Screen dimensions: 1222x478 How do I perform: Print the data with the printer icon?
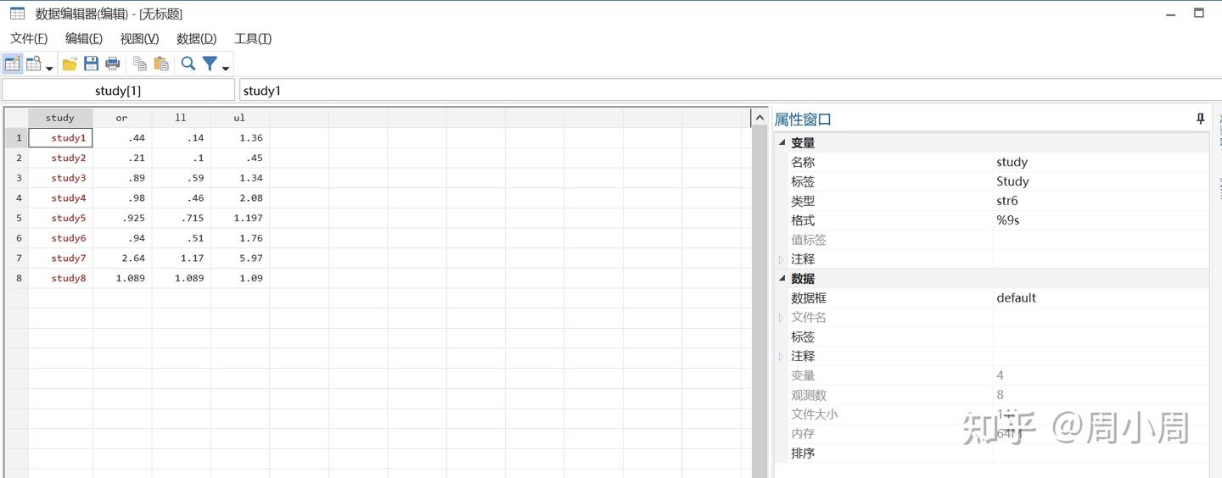[x=112, y=64]
